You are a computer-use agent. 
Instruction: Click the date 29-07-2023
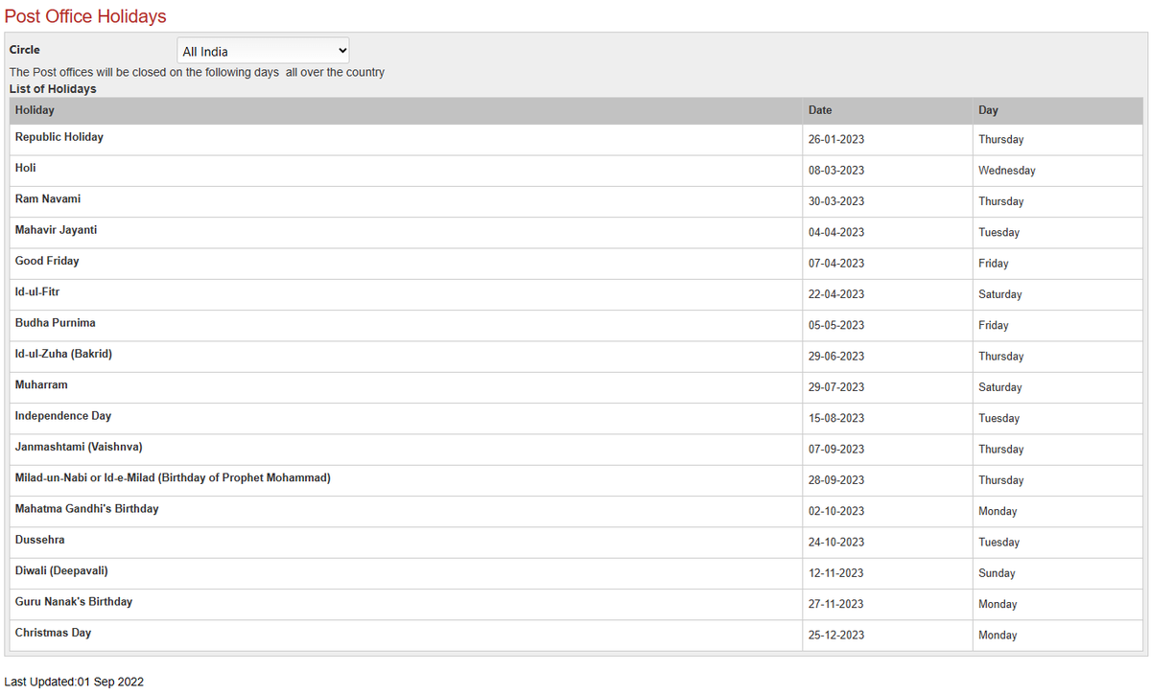pyautogui.click(x=836, y=387)
